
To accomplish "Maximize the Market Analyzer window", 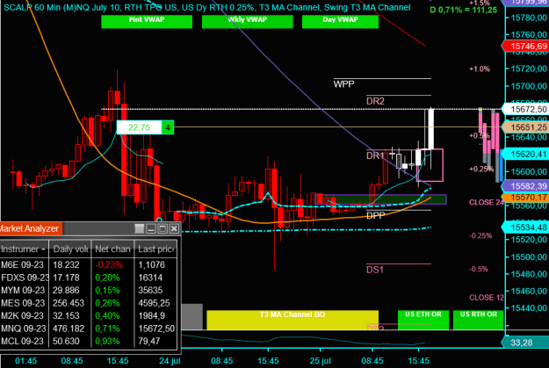I will coord(163,228).
